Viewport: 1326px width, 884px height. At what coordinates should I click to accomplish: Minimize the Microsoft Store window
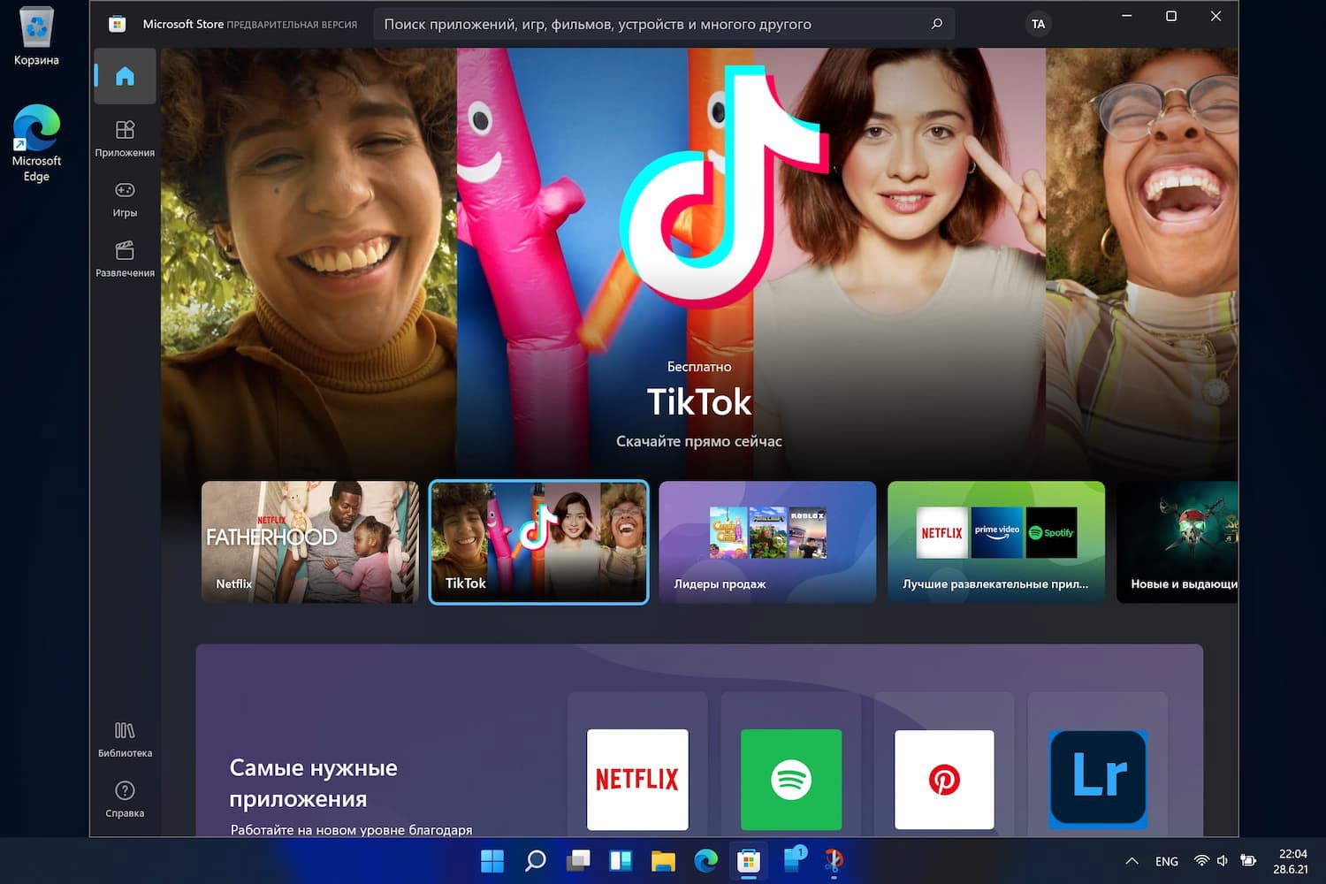tap(1127, 16)
